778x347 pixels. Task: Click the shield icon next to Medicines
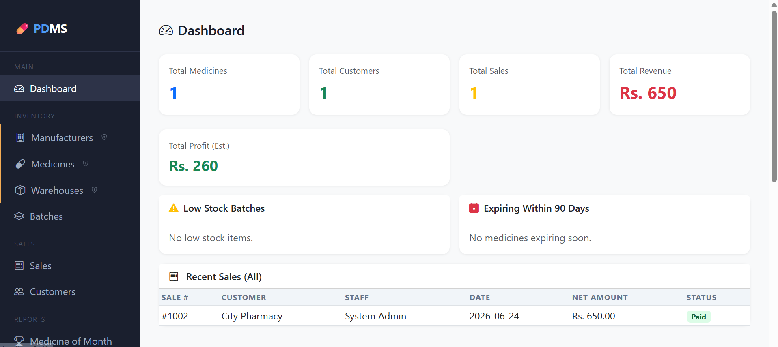pos(86,163)
